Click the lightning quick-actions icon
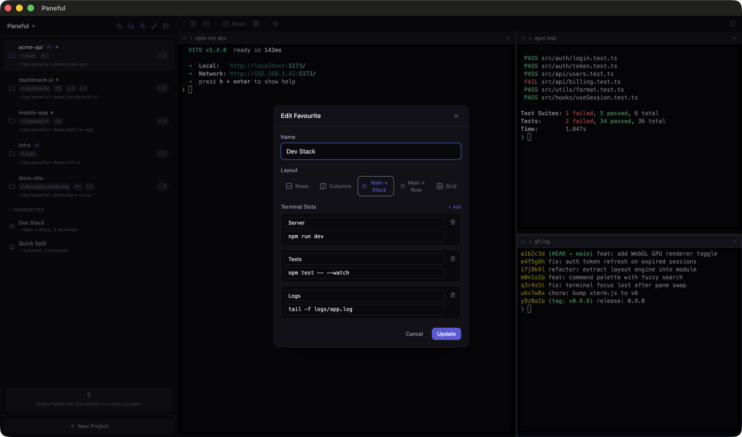Screen dimensions: 742x437 (143, 26)
